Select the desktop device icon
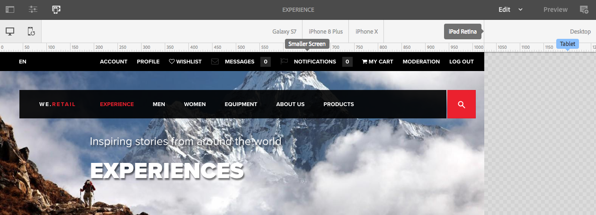The image size is (596, 215). tap(10, 32)
